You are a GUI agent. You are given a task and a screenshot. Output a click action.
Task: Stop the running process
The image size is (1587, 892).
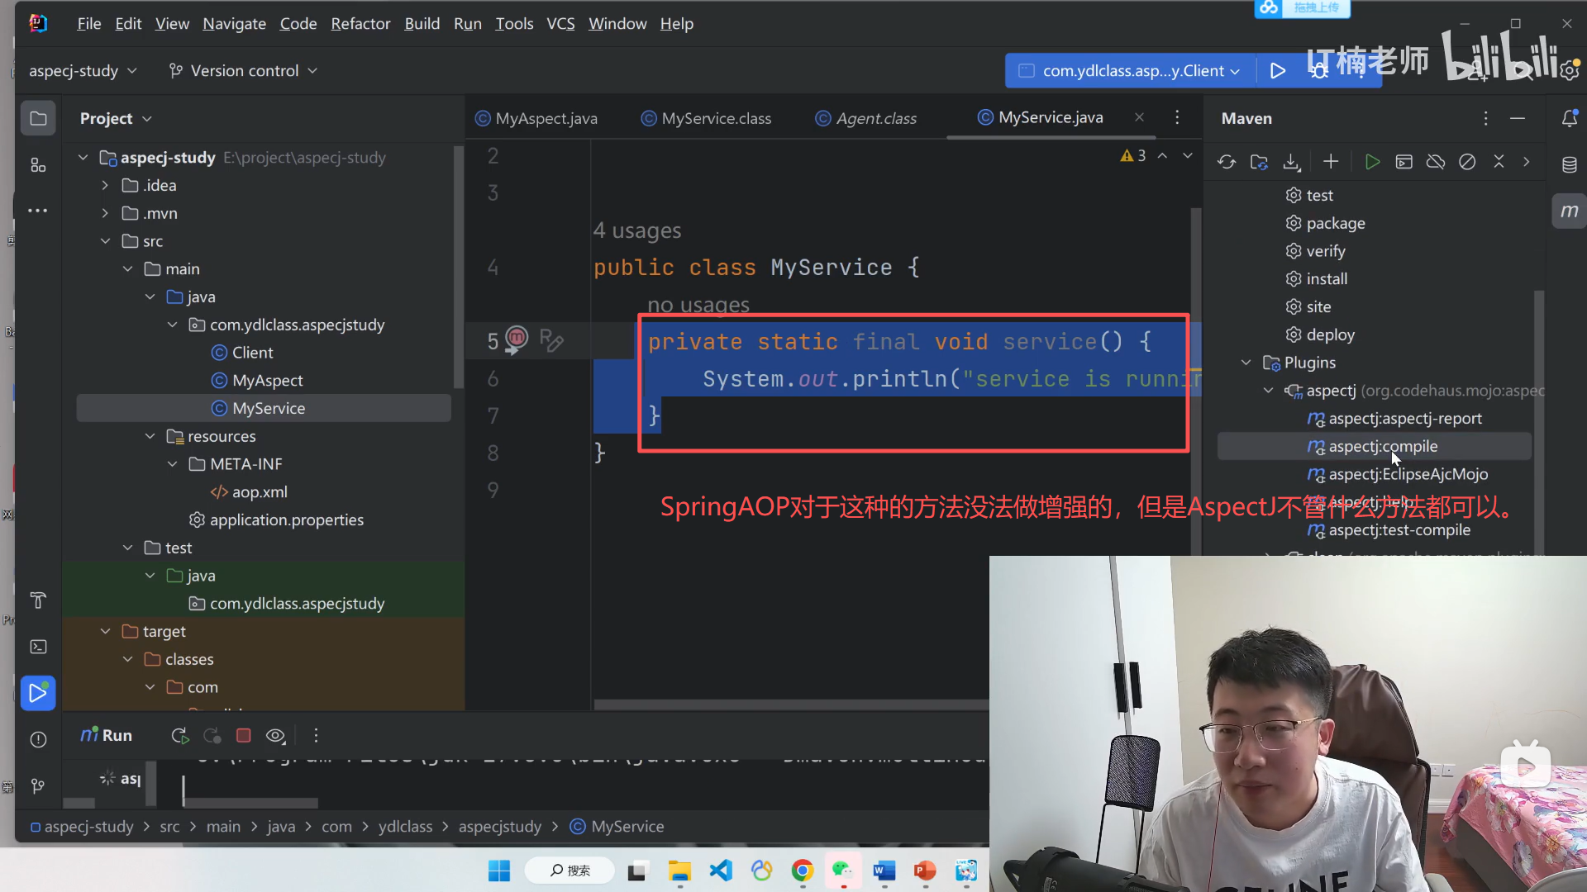pos(243,735)
